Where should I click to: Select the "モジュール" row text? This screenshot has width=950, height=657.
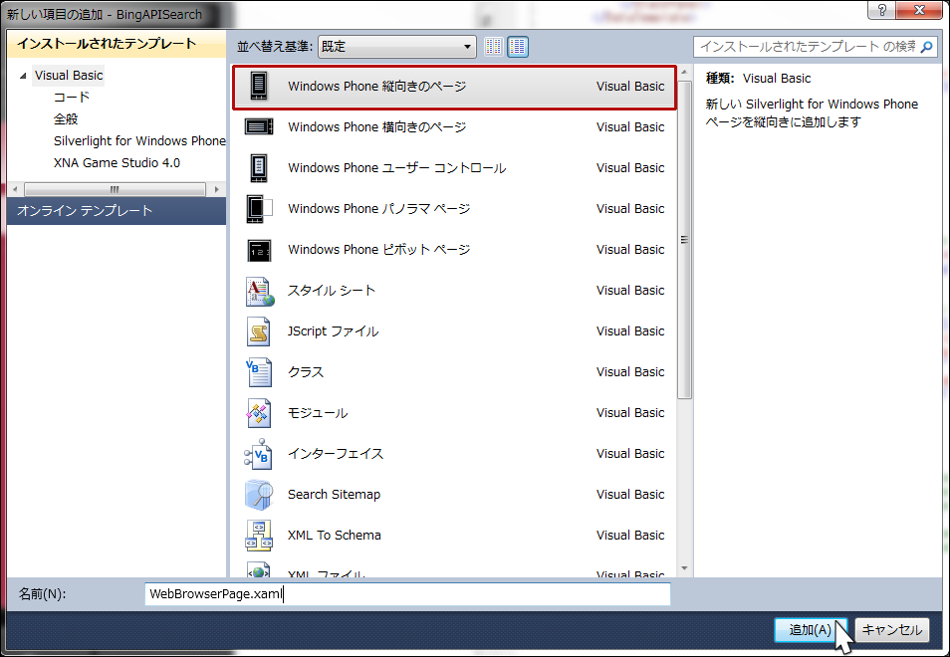(x=318, y=413)
